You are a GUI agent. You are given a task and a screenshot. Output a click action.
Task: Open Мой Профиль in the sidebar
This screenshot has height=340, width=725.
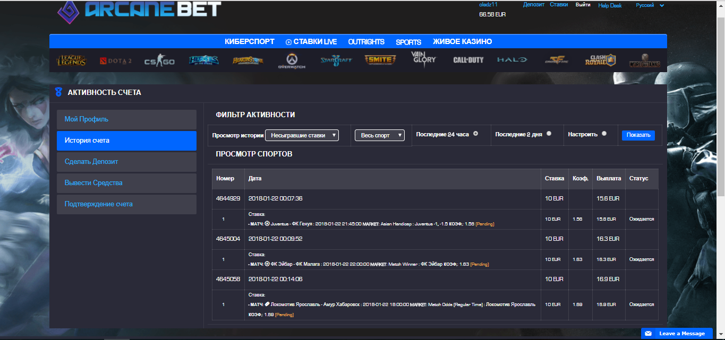pos(126,119)
